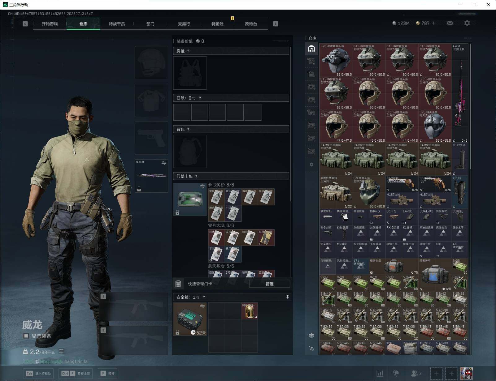This screenshot has width=496, height=381.
Task: Open warehouse sidebar gear settings icon
Action: point(311,165)
